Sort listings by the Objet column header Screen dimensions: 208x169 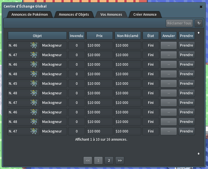tap(37, 36)
